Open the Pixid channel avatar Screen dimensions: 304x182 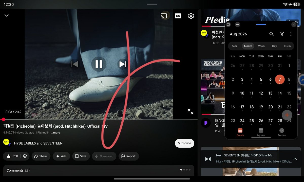[206, 123]
